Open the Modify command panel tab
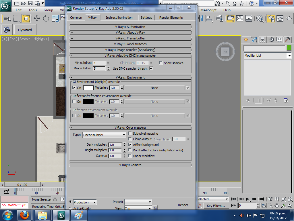294x221 pixels. (x=254, y=40)
